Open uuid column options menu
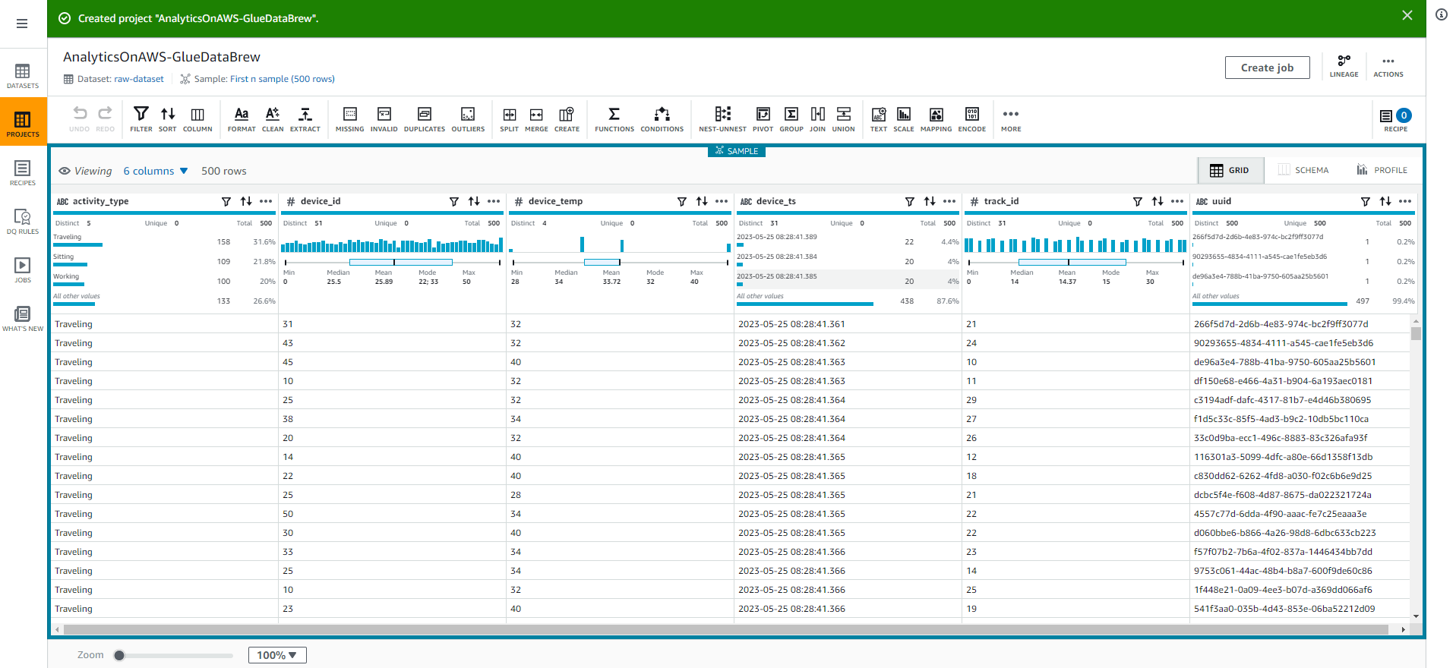The height and width of the screenshot is (668, 1456). tap(1405, 201)
